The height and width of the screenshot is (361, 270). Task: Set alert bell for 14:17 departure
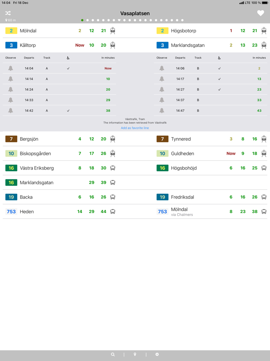tap(162, 79)
